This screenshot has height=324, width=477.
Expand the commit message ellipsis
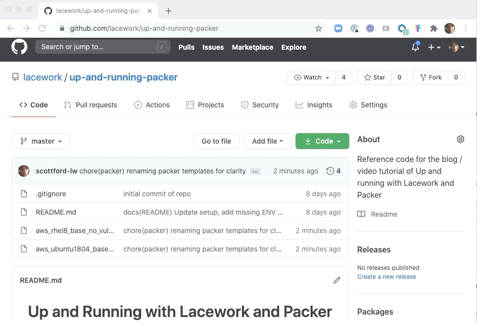(x=255, y=171)
